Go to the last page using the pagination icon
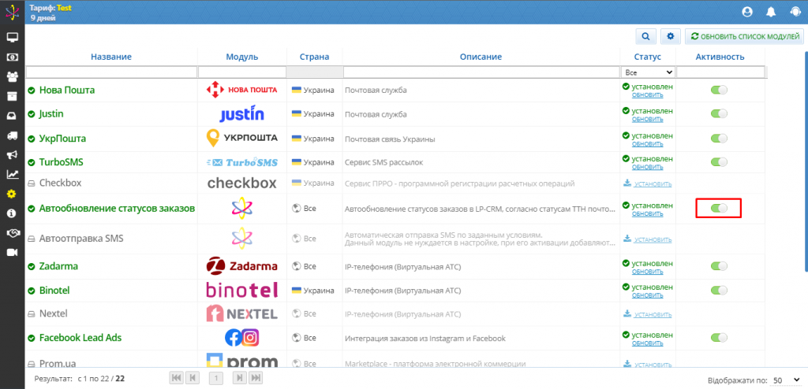Image resolution: width=808 pixels, height=389 pixels. 255,378
